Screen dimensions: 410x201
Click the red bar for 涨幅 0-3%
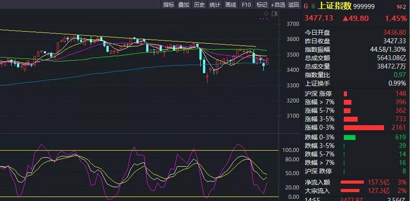(364, 127)
